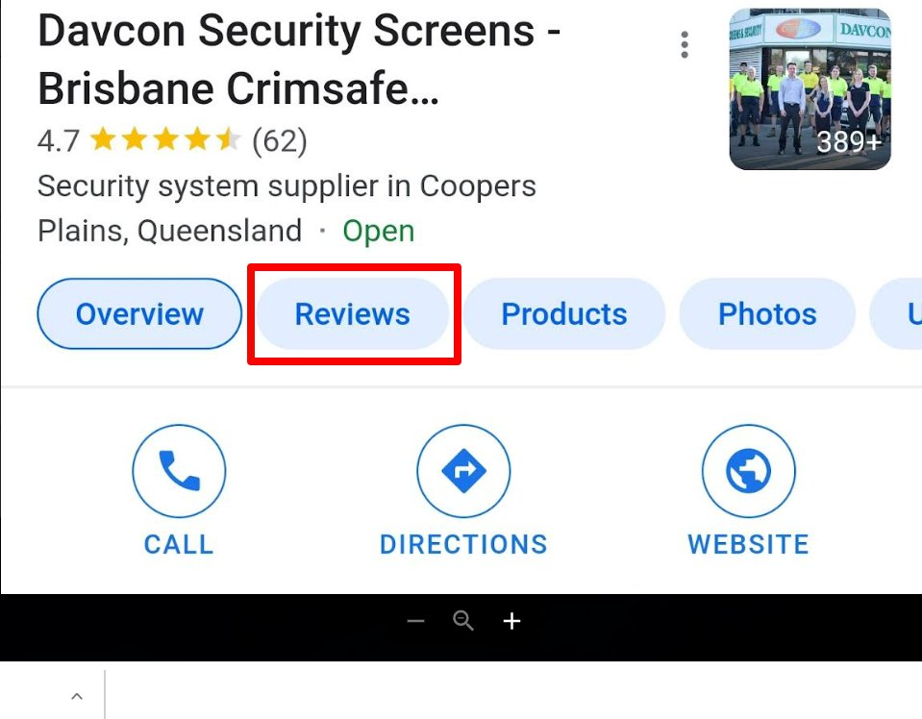The image size is (922, 719).
Task: Click the Davcon Security Screens business title
Action: [299, 60]
